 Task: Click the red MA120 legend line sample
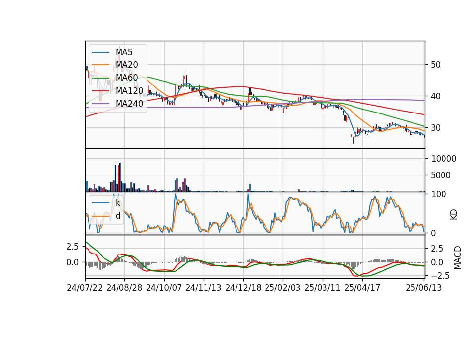tap(100, 91)
